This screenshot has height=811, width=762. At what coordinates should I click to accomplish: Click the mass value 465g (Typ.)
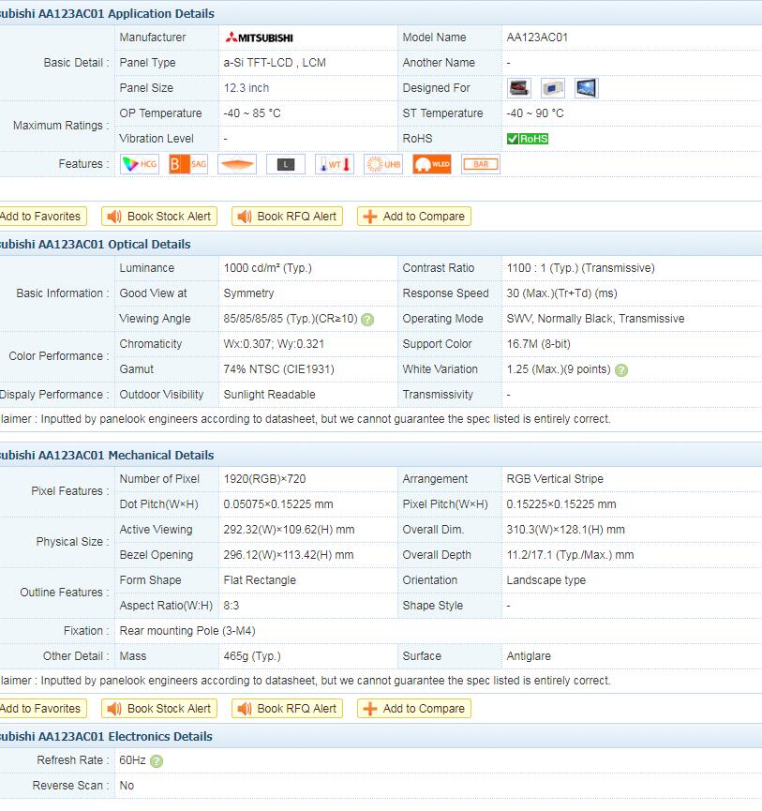click(x=252, y=656)
